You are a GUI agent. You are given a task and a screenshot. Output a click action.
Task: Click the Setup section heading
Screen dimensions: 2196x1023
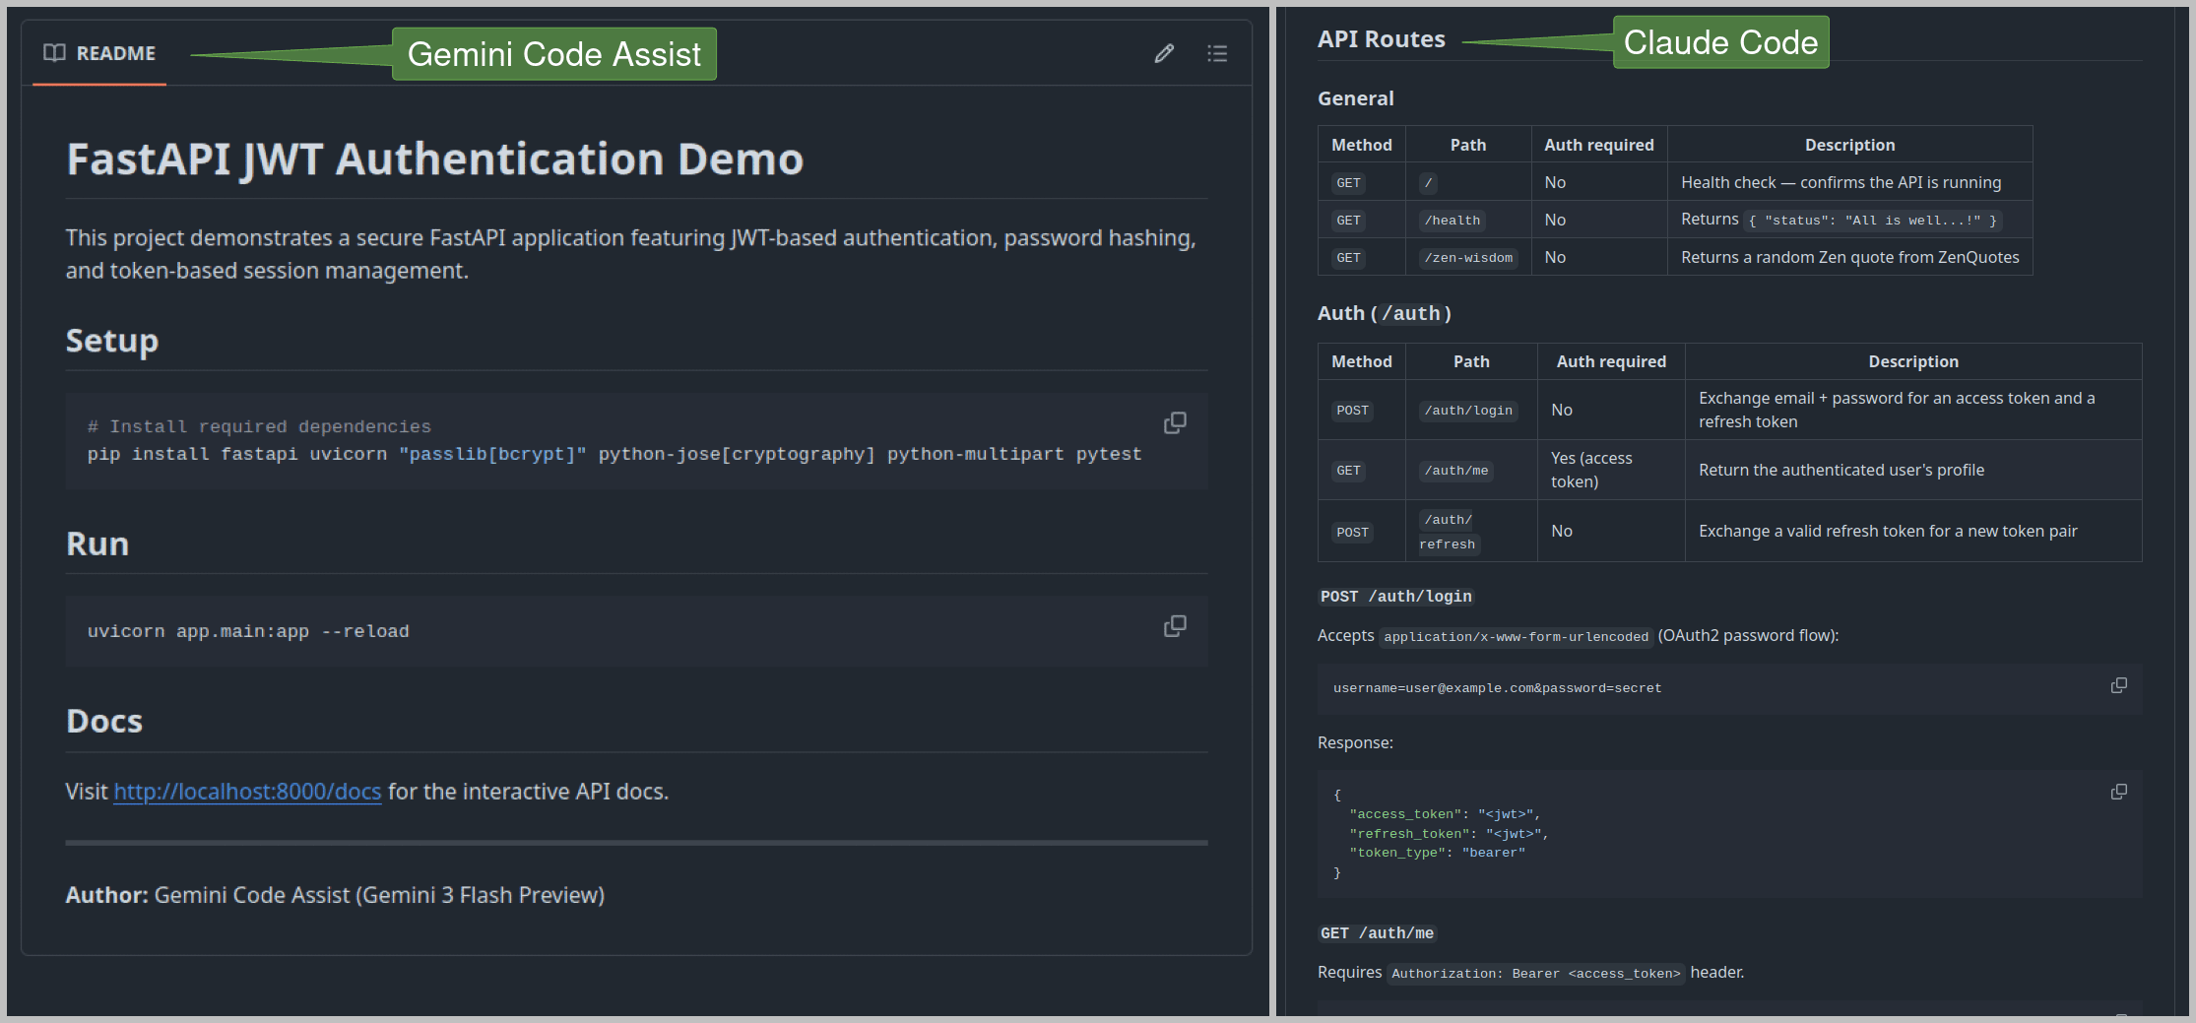(x=112, y=341)
